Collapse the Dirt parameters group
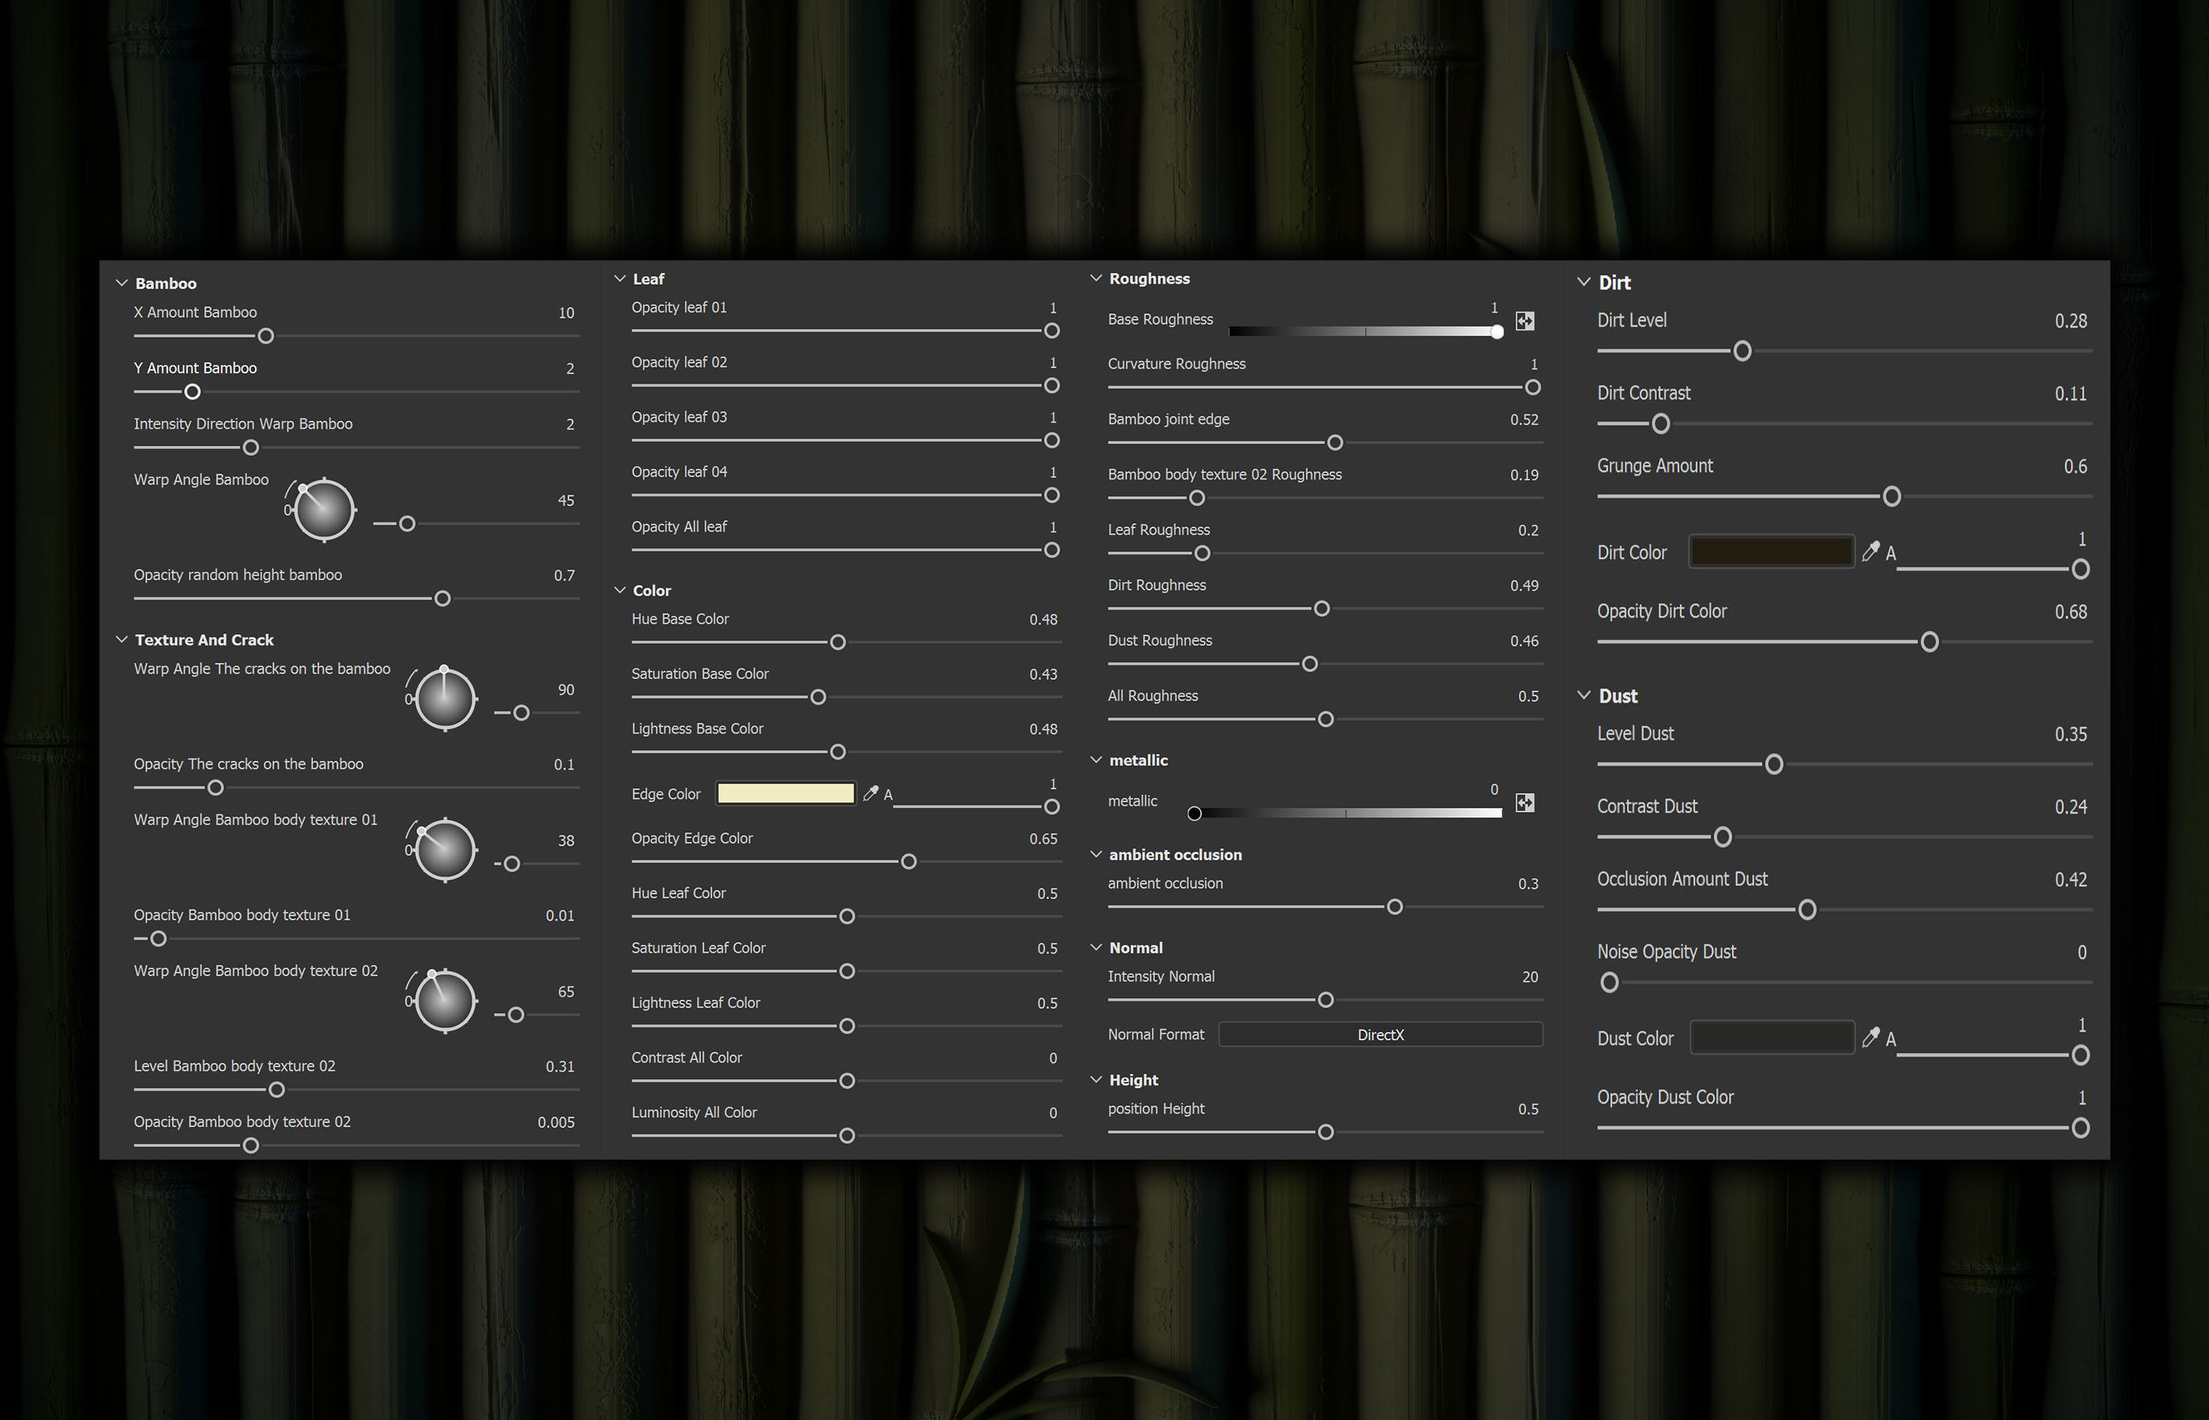This screenshot has width=2209, height=1420. [1583, 282]
